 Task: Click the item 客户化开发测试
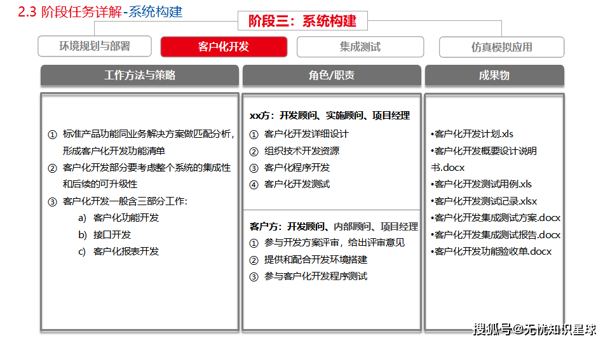click(297, 184)
